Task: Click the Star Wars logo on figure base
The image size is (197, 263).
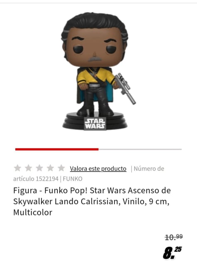Action: [95, 124]
